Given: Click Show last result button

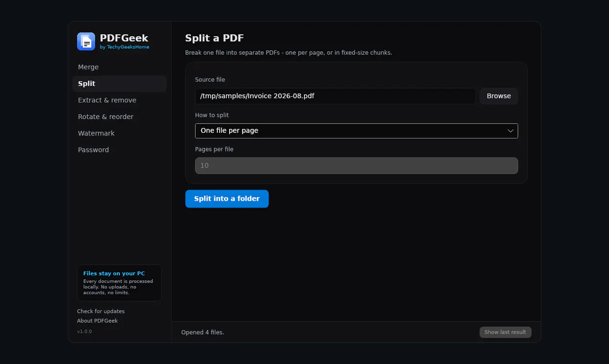Looking at the screenshot, I should (x=505, y=332).
